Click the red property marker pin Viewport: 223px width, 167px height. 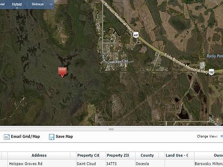[x=62, y=72]
